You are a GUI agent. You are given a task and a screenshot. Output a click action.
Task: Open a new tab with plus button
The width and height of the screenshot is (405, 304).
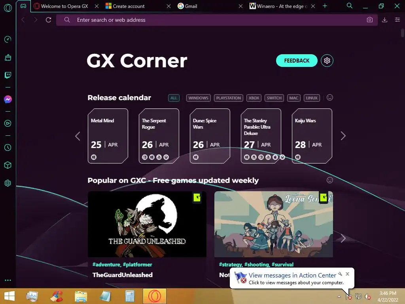click(325, 6)
